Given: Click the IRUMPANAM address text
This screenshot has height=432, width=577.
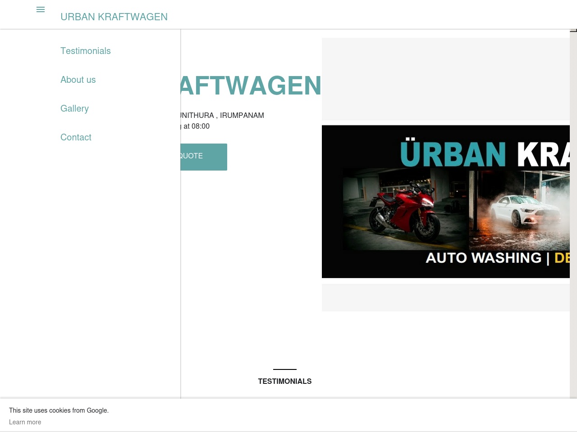Looking at the screenshot, I should pyautogui.click(x=242, y=115).
